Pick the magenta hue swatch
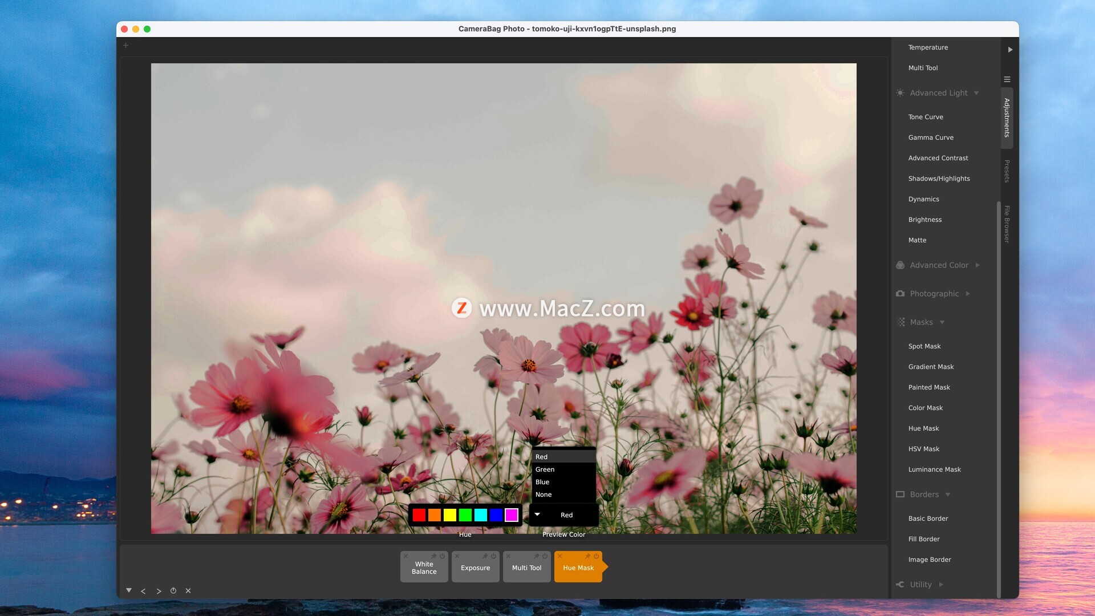The height and width of the screenshot is (616, 1095). point(512,515)
